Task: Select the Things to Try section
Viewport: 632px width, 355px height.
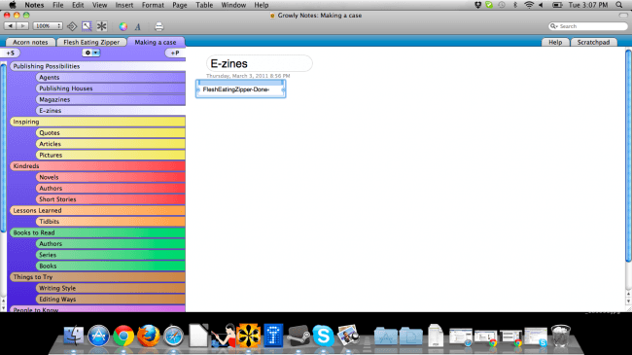Action: 97,277
